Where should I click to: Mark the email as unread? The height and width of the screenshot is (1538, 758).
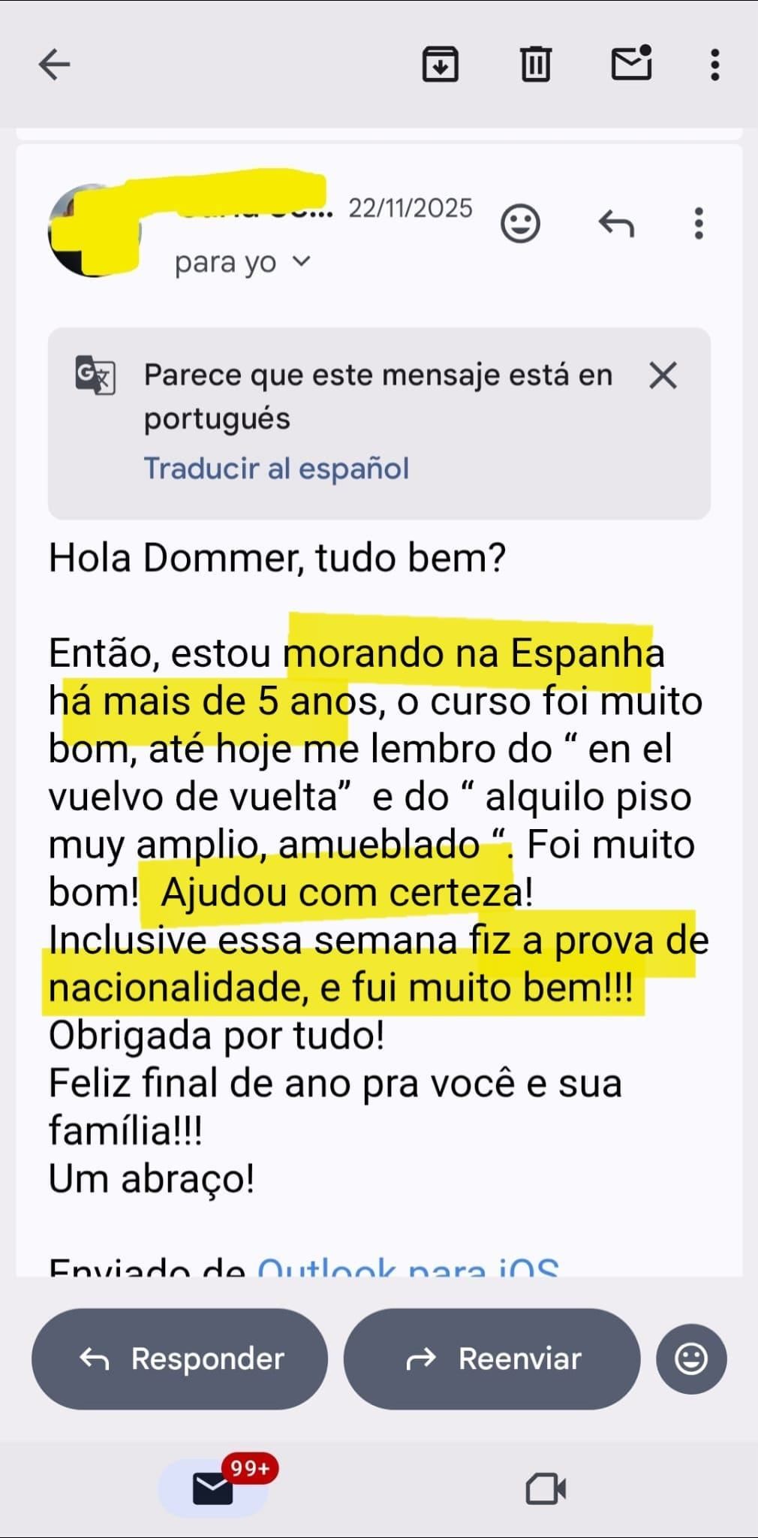point(631,63)
